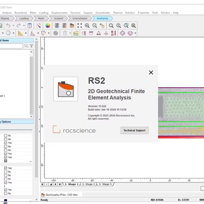Click the Zoom Extents four-arrows icon
The height and width of the screenshot is (204, 204).
[x=80, y=26]
